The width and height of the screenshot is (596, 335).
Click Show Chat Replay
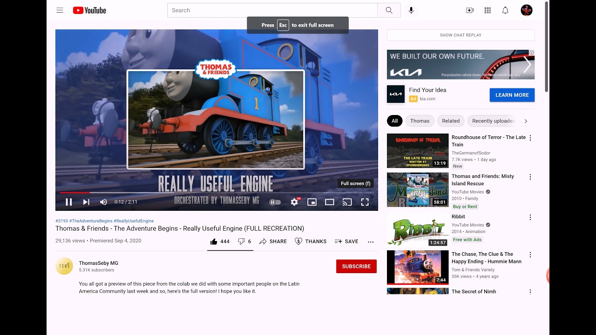[x=461, y=35]
